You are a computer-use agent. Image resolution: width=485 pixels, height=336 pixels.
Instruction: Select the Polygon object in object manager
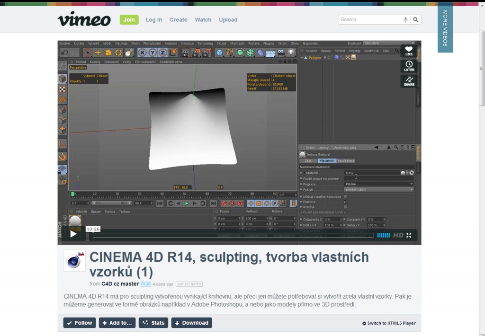314,57
